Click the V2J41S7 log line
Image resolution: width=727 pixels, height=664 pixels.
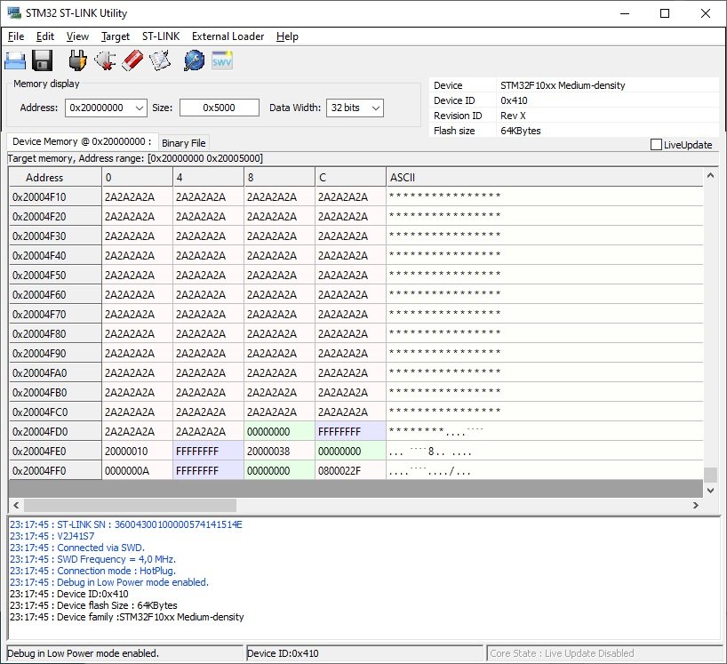(x=52, y=536)
